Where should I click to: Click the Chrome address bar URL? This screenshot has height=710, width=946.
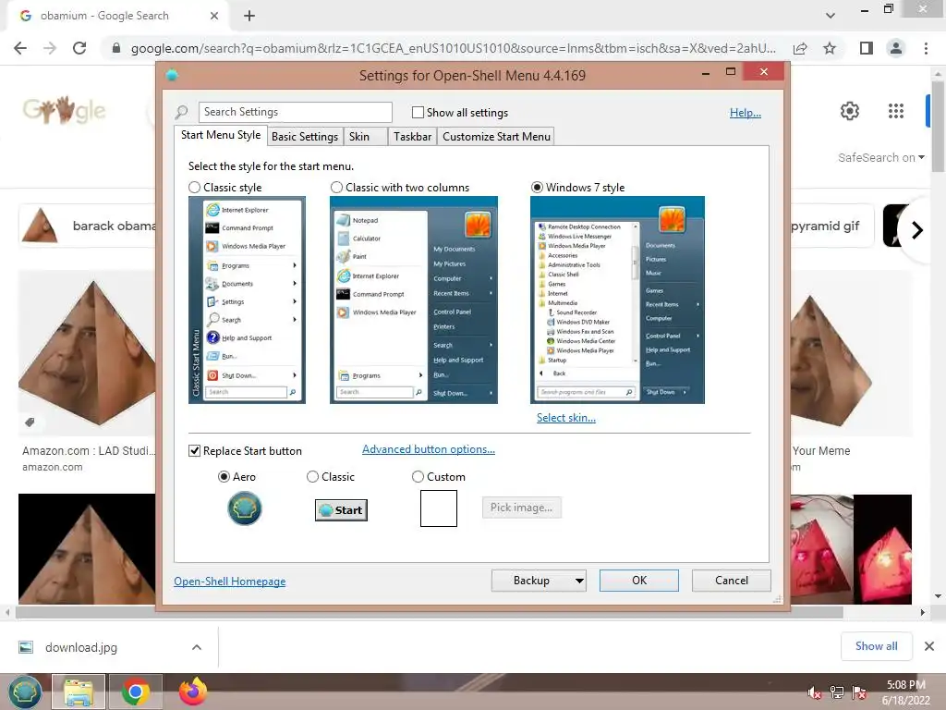coord(453,48)
